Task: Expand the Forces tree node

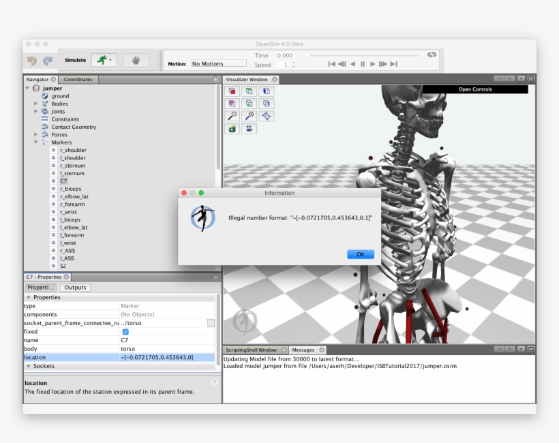Action: coord(36,135)
